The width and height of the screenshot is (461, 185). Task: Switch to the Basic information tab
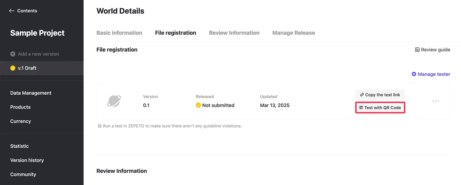(x=119, y=33)
